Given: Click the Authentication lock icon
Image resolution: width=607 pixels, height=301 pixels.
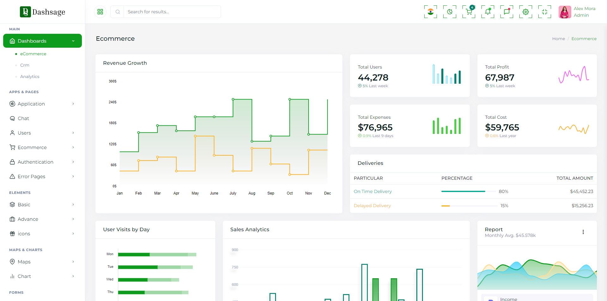Looking at the screenshot, I should click(12, 162).
